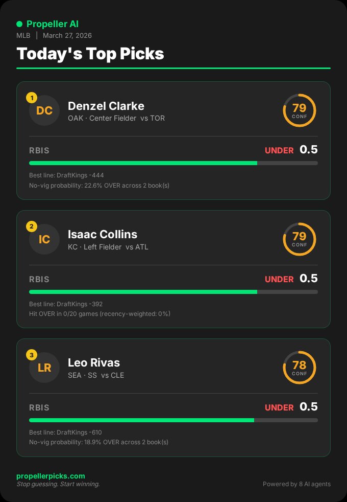Click the LR avatar for Leo Rivas
Viewport: 347px width, 502px height.
click(44, 368)
